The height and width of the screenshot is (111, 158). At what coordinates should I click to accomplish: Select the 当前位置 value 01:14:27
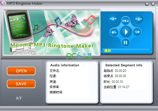[x=124, y=87]
